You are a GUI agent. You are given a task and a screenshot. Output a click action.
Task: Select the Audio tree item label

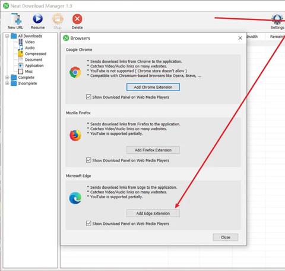pyautogui.click(x=30, y=48)
